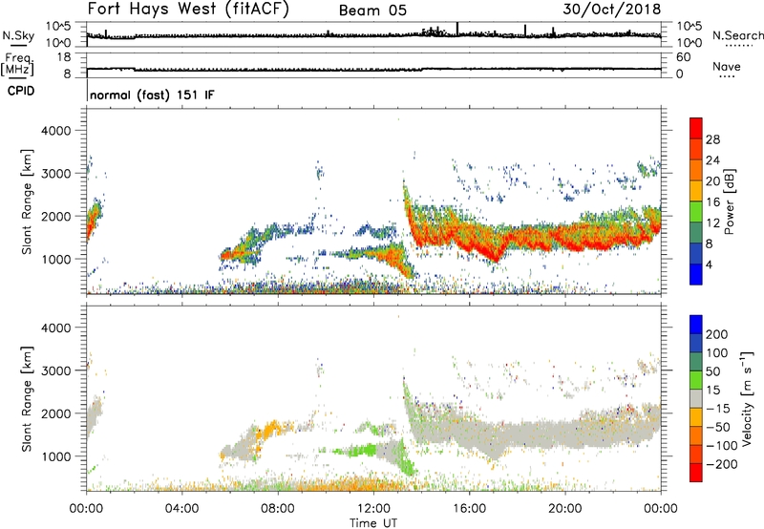
Task: Click the 'Velocity [m s-1]' color bar title
Action: point(747,398)
